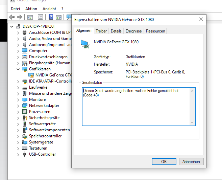
Task: Click the Mäuse und andere mouse icon
Action: click(25, 93)
